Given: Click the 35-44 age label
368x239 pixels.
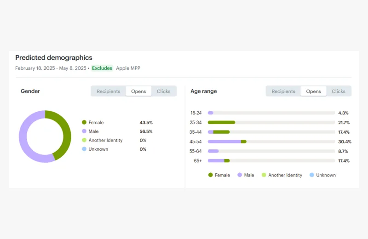Looking at the screenshot, I should [x=195, y=132].
